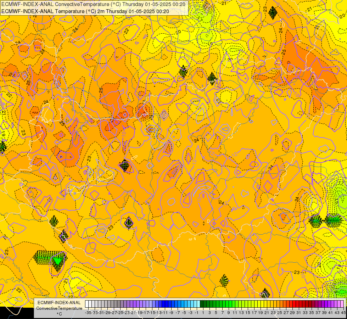Click legend scale number 23
This screenshot has height=319, width=347.
pyautogui.click(x=273, y=313)
